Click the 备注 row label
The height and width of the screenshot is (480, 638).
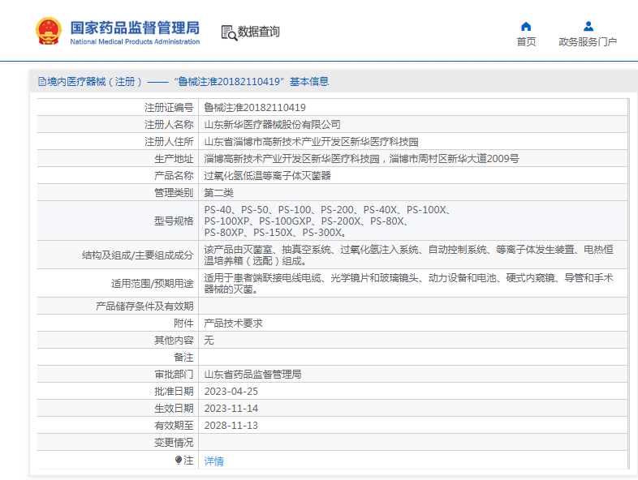pos(183,358)
